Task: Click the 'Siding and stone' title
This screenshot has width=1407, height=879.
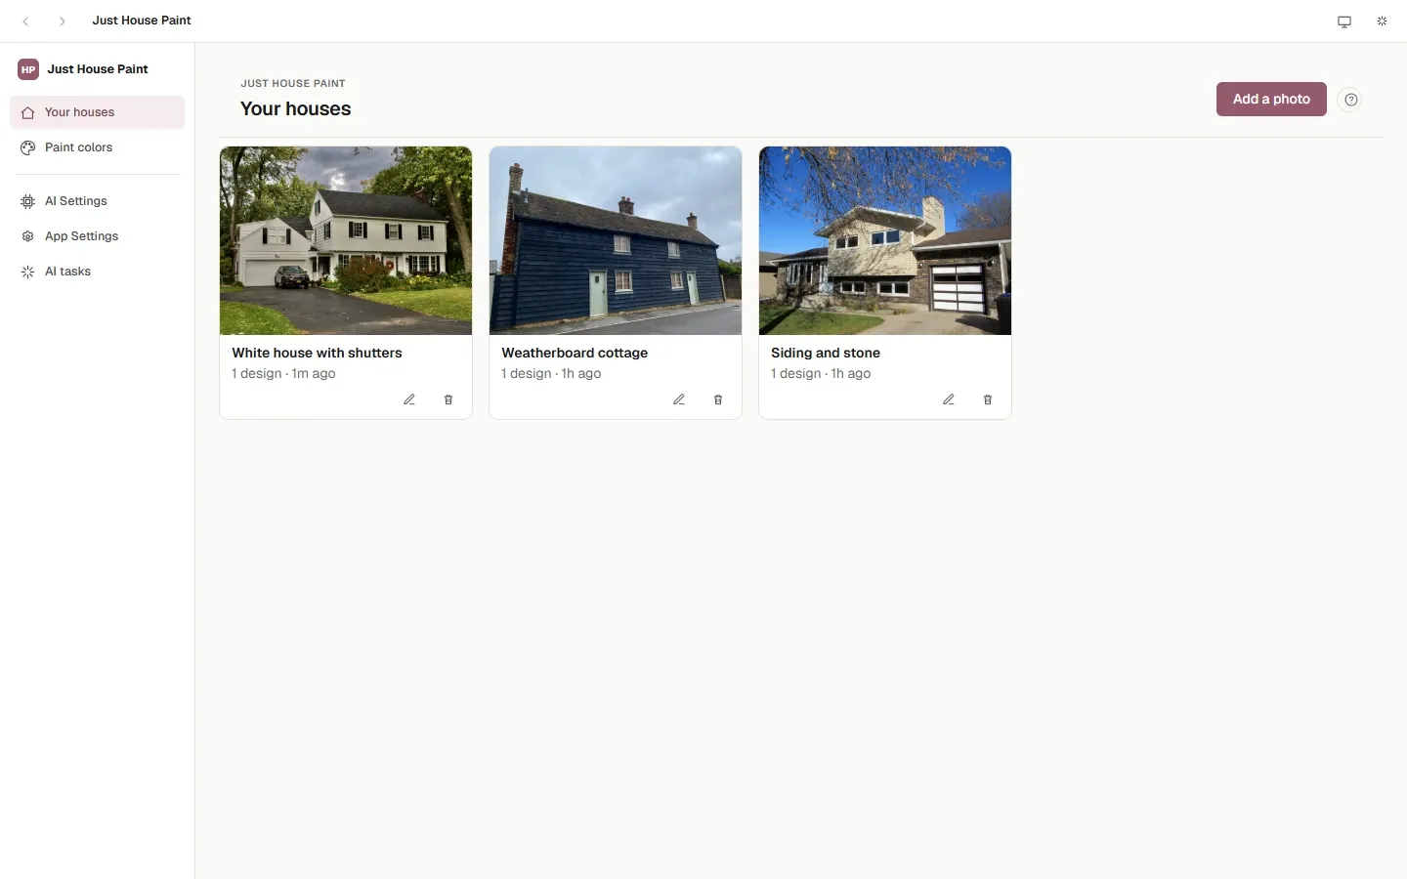Action: pyautogui.click(x=826, y=353)
